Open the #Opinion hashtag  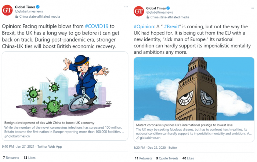tap(144, 26)
